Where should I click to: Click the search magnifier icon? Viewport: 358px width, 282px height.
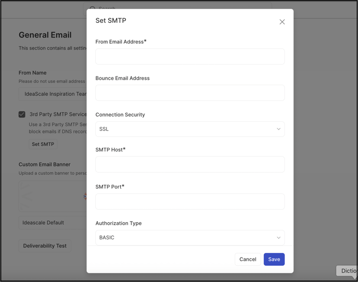(93, 9)
